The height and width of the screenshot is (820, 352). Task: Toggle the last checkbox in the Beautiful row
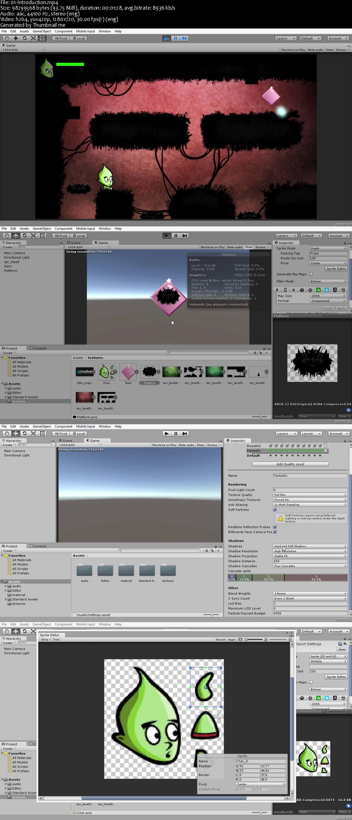(320, 446)
